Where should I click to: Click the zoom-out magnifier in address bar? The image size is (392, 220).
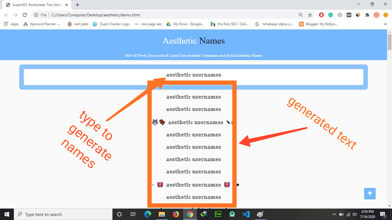[x=301, y=15]
